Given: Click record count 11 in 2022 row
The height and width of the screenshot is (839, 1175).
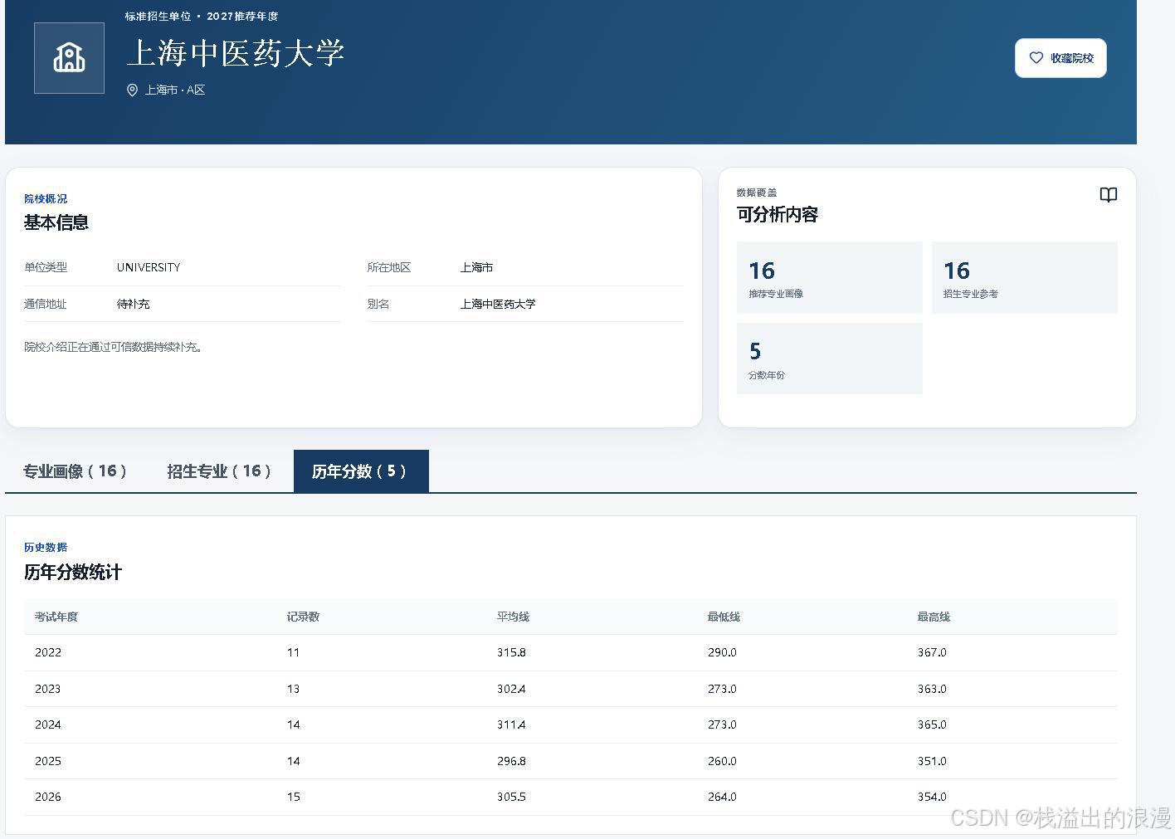Looking at the screenshot, I should click(293, 652).
